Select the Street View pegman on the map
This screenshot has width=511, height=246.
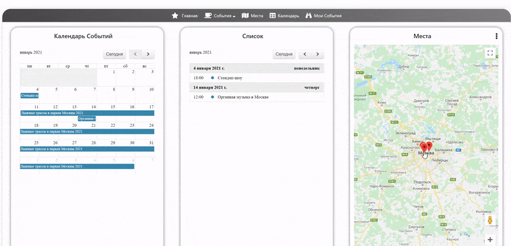pyautogui.click(x=490, y=221)
